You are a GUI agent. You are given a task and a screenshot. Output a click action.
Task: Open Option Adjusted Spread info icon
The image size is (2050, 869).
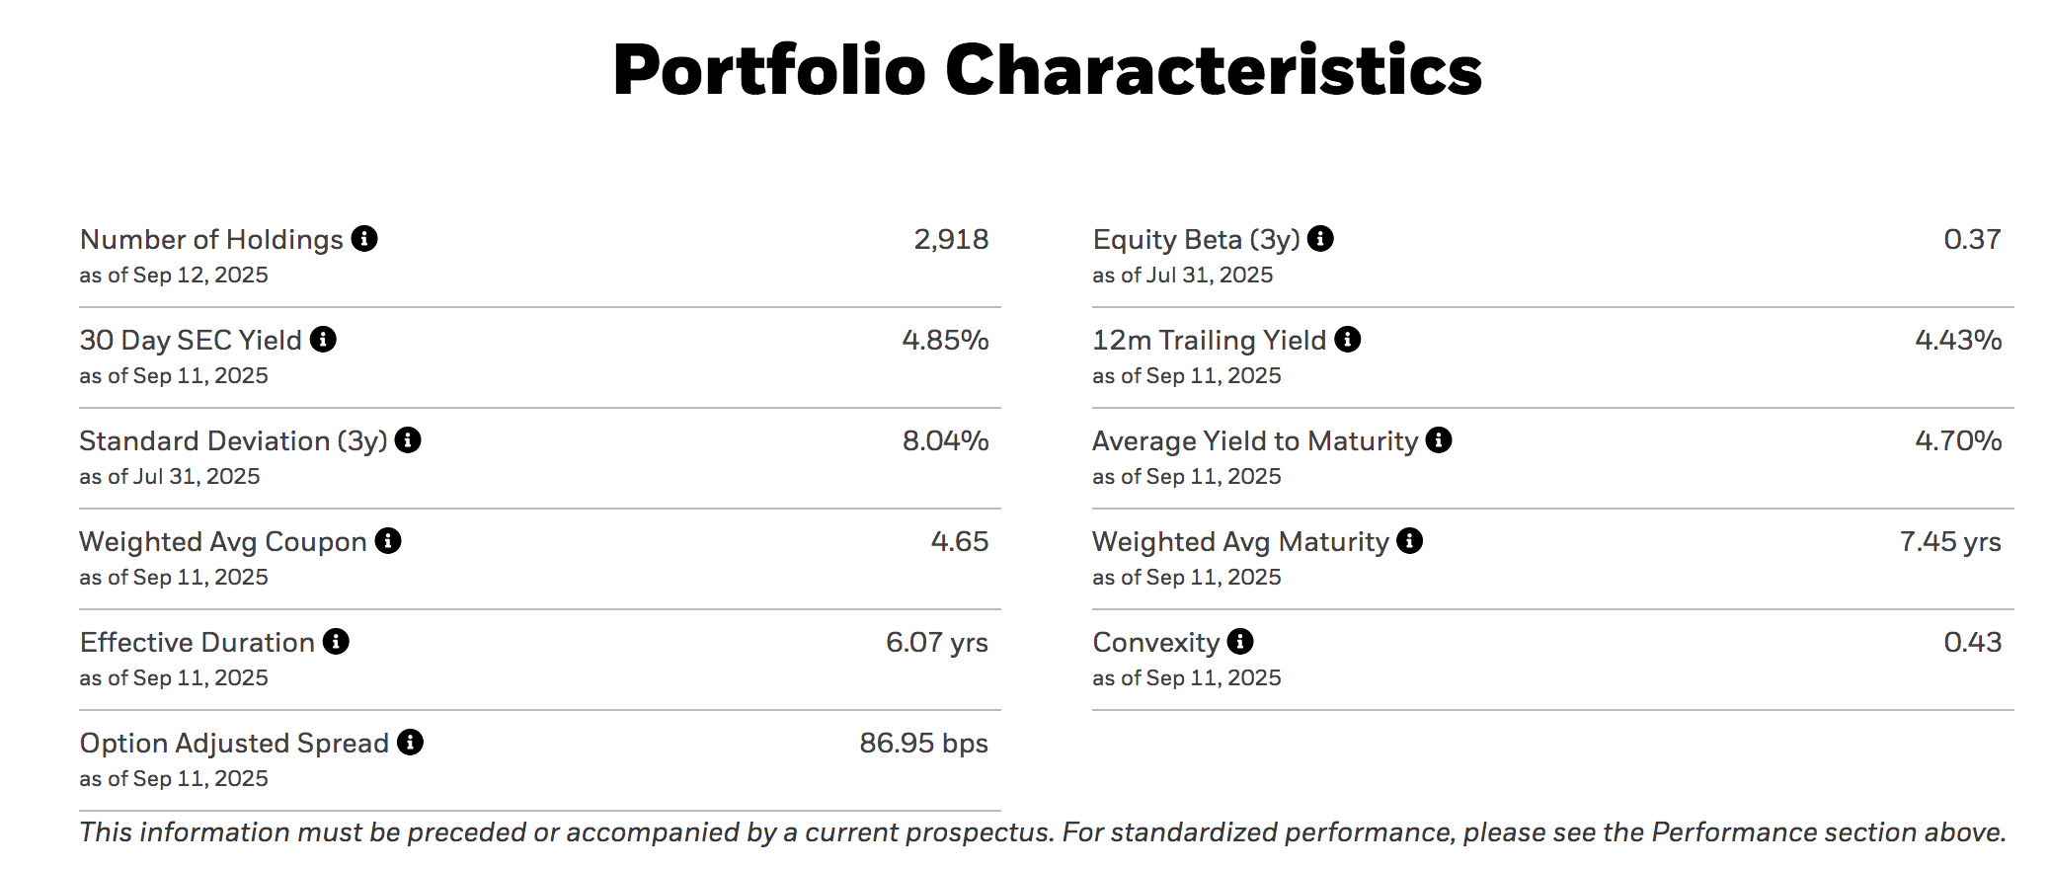(x=410, y=743)
